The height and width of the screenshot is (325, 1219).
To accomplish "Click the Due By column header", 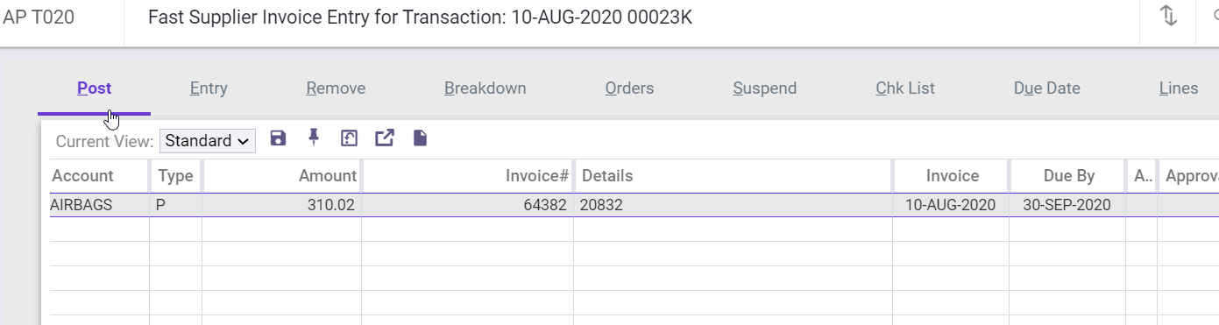I will [1068, 176].
